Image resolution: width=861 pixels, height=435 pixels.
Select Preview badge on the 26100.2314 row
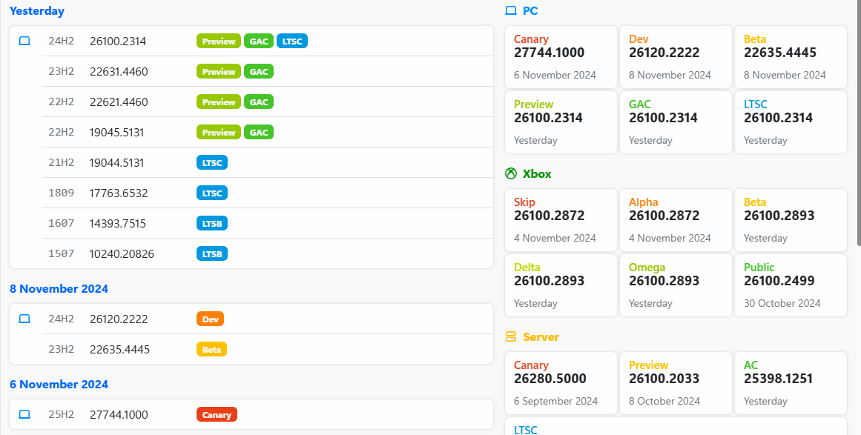(x=219, y=41)
